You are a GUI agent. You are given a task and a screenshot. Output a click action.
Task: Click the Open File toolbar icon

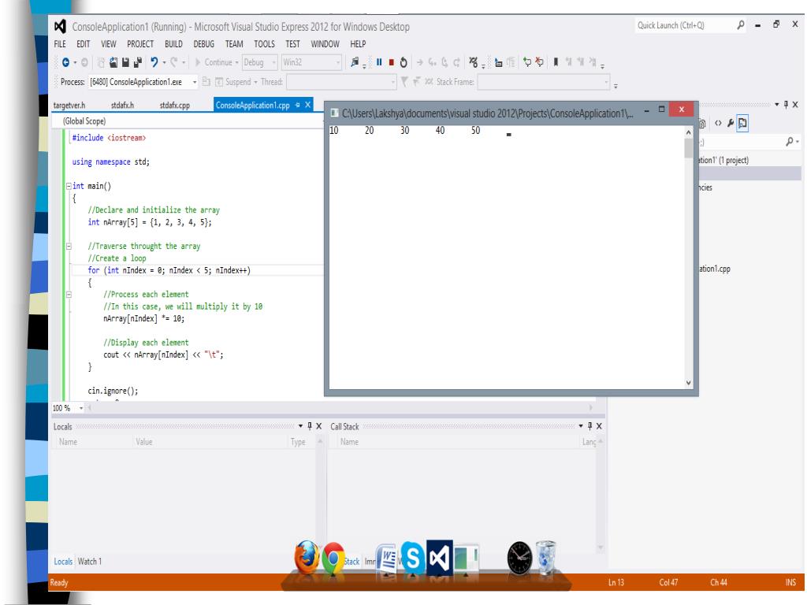coord(113,62)
